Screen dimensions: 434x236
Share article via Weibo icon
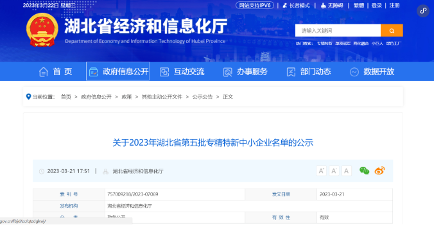[x=379, y=171]
